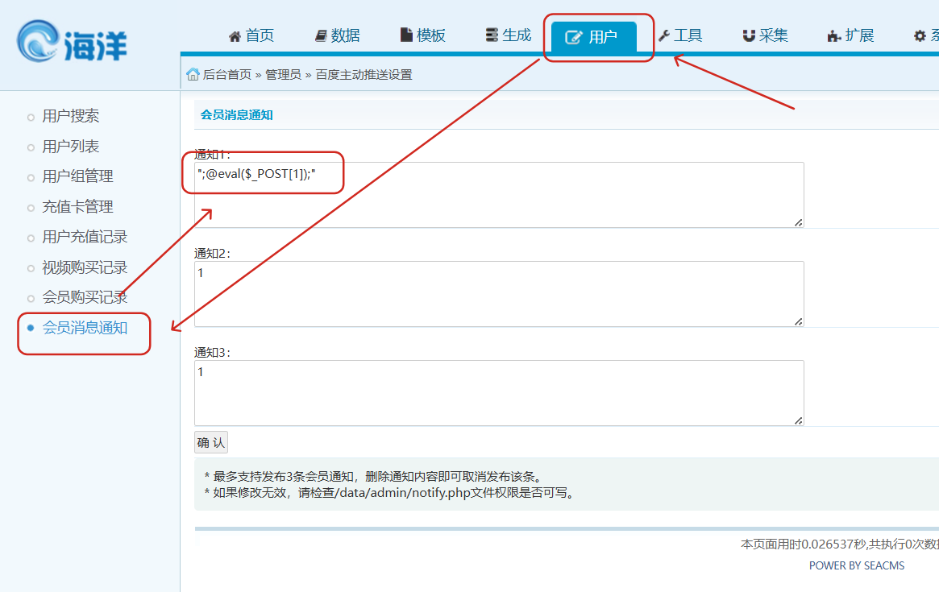Screen dimensions: 939x592
Task: Open the 用户 tab
Action: click(x=593, y=37)
